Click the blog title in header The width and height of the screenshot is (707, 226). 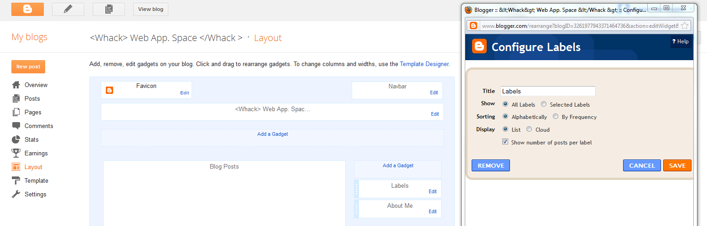pos(166,38)
